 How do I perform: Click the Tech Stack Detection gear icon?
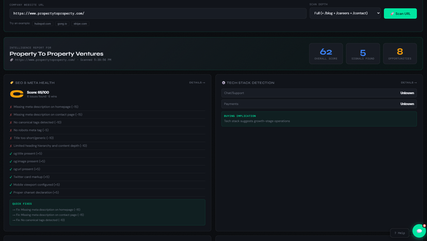coord(223,83)
